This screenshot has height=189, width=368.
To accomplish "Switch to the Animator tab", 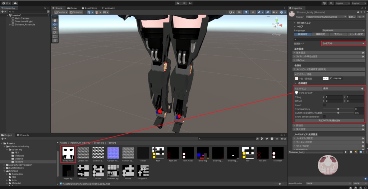I will coord(109,8).
